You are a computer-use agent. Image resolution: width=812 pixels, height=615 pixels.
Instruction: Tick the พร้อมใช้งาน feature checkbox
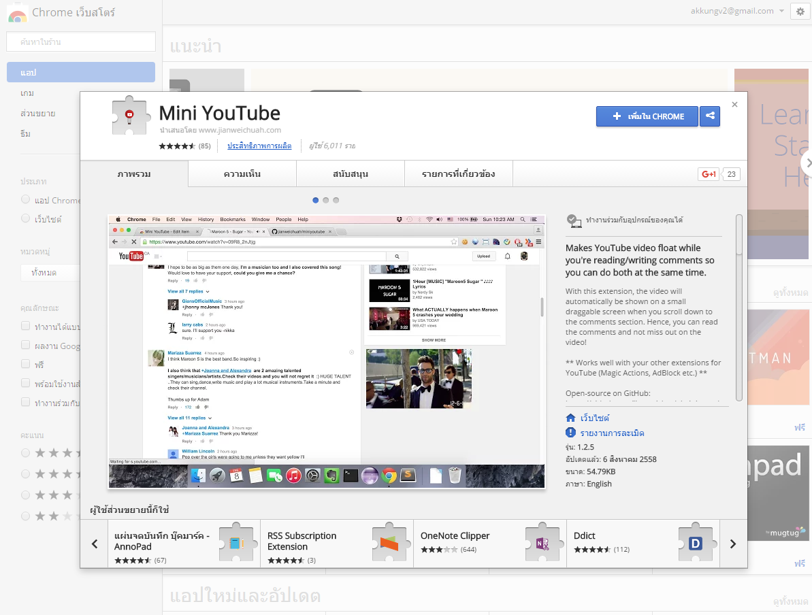25,383
